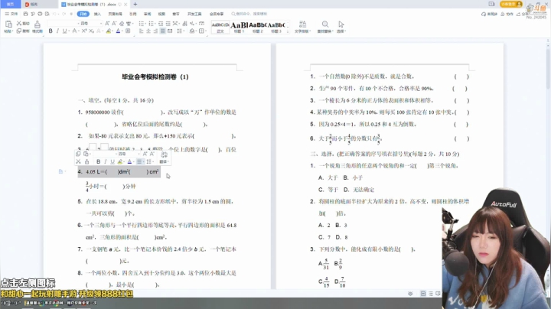
Task: Click Bold in the floating mini toolbar
Action: coord(99,161)
